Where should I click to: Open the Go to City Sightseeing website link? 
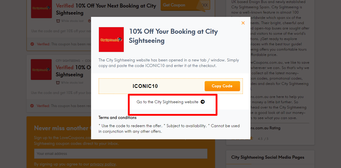(x=167, y=102)
